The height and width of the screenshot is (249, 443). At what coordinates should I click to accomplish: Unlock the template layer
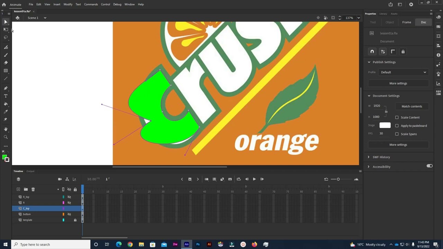pos(75,220)
